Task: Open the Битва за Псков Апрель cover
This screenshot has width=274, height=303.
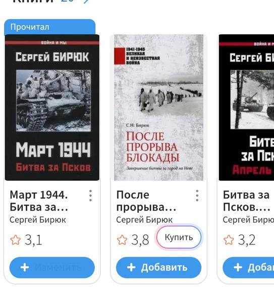Action: click(246, 108)
